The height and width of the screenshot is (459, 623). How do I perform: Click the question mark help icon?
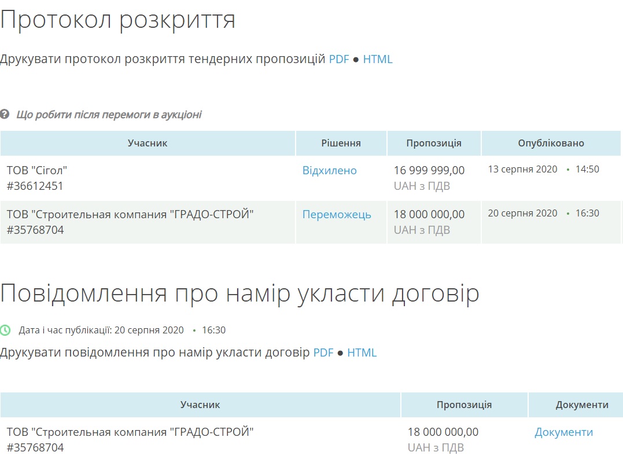[x=5, y=115]
